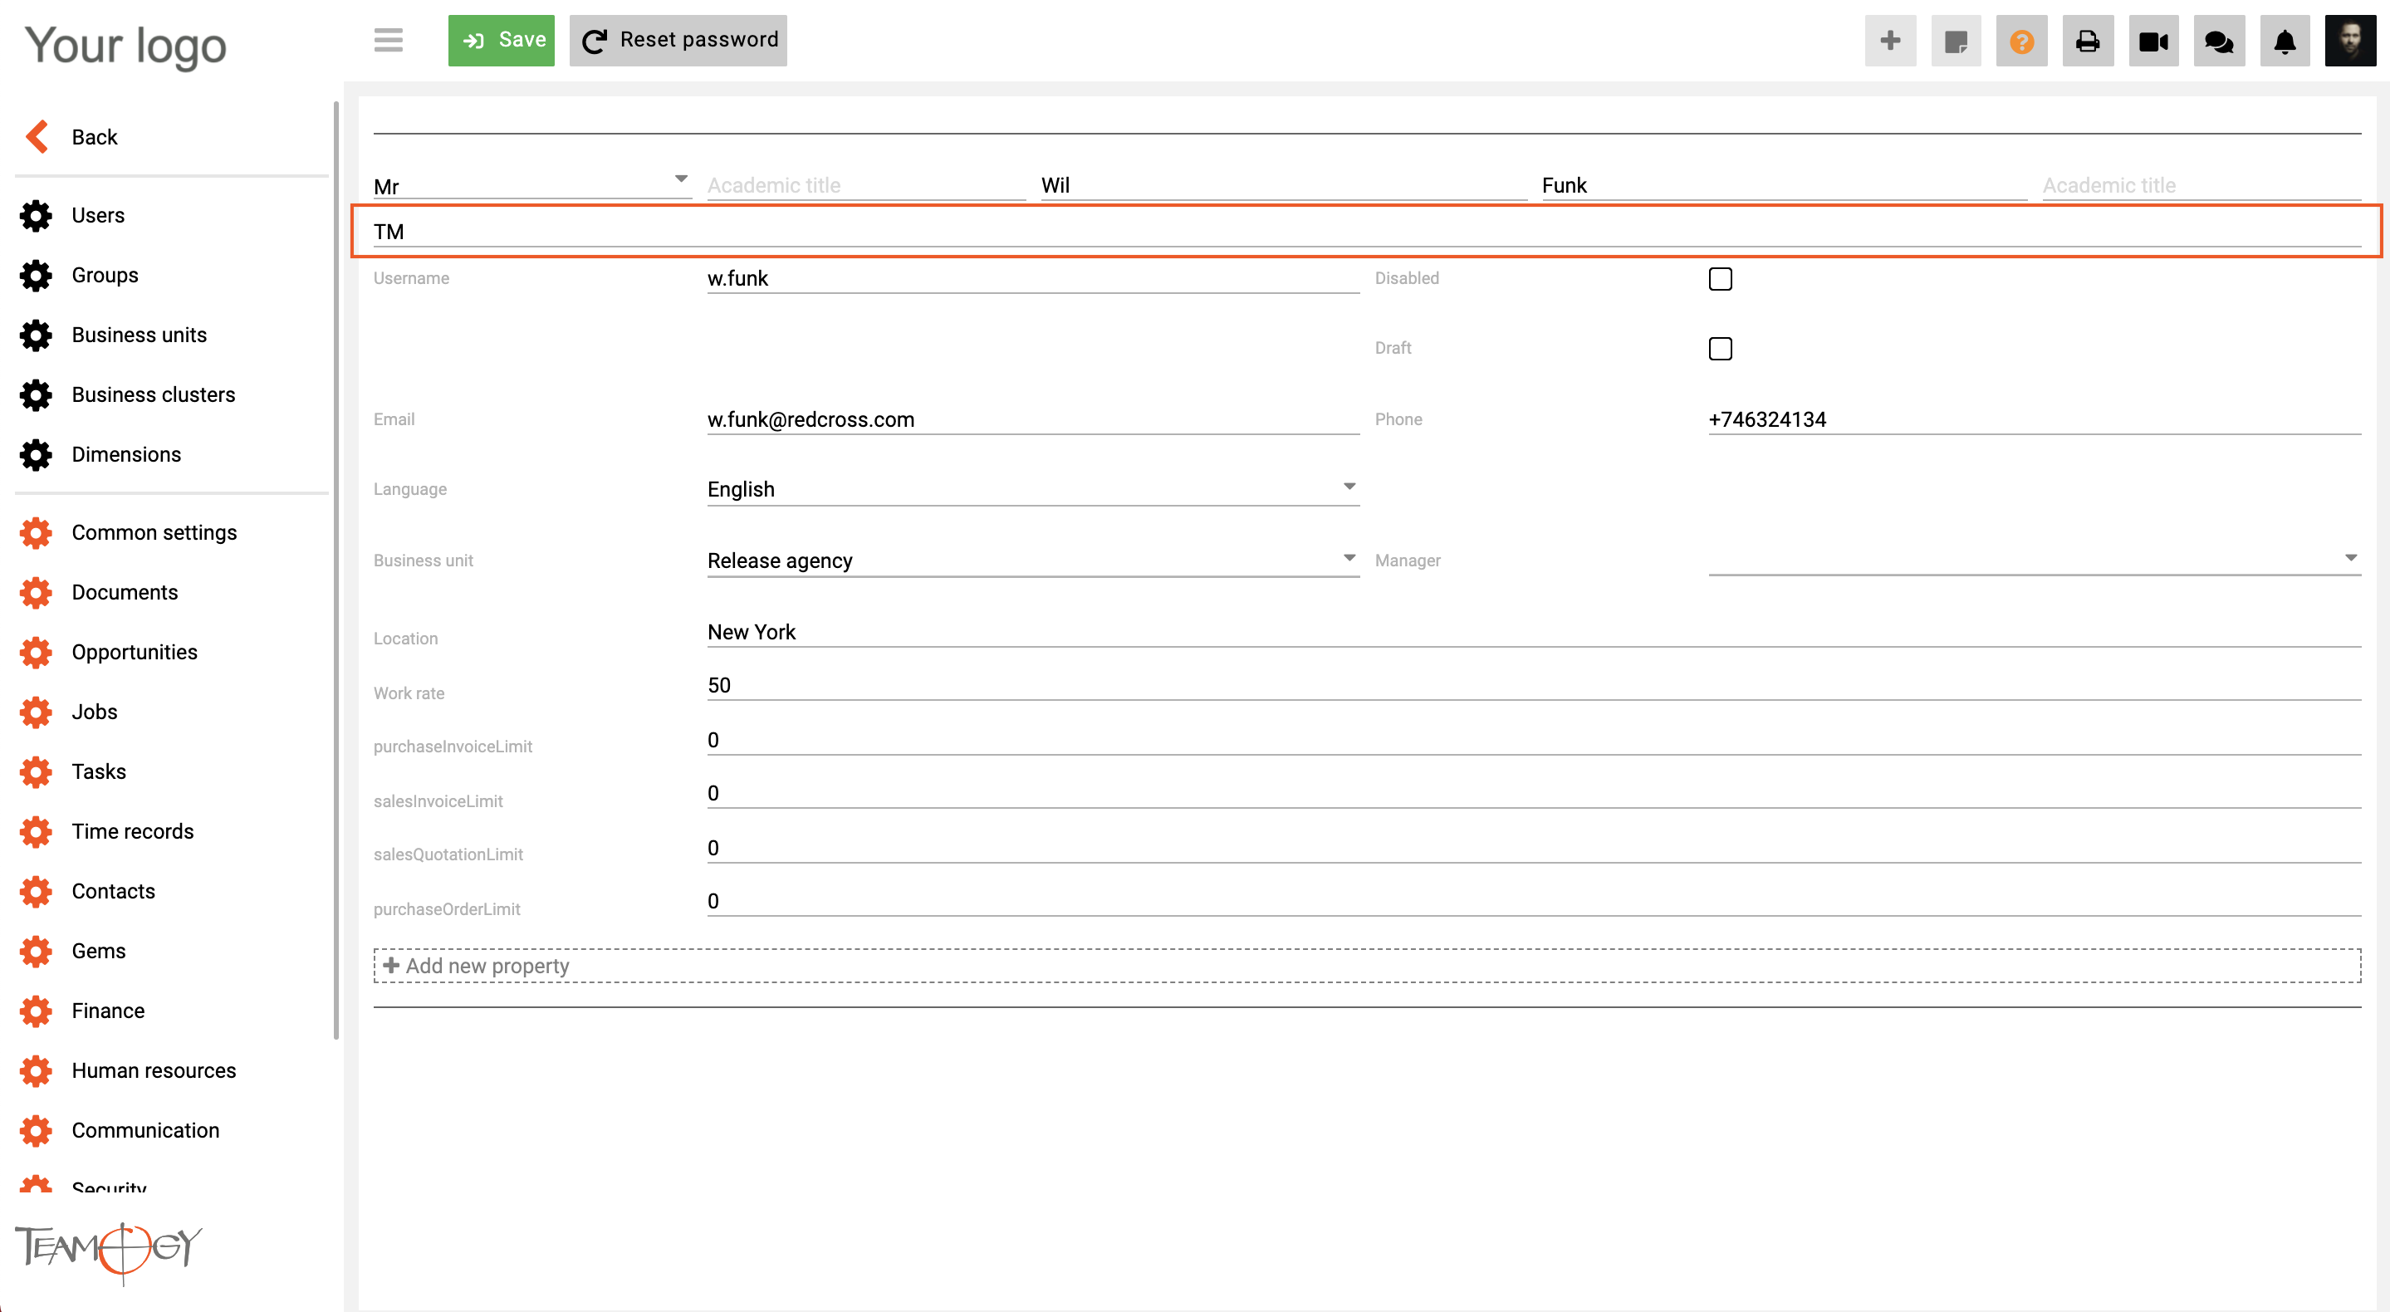The height and width of the screenshot is (1312, 2390).
Task: Open Communication menu item
Action: click(x=145, y=1130)
